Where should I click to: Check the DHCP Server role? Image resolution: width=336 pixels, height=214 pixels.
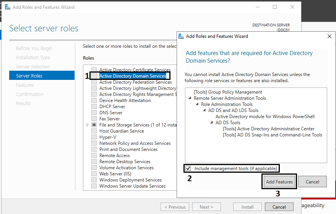pos(94,107)
